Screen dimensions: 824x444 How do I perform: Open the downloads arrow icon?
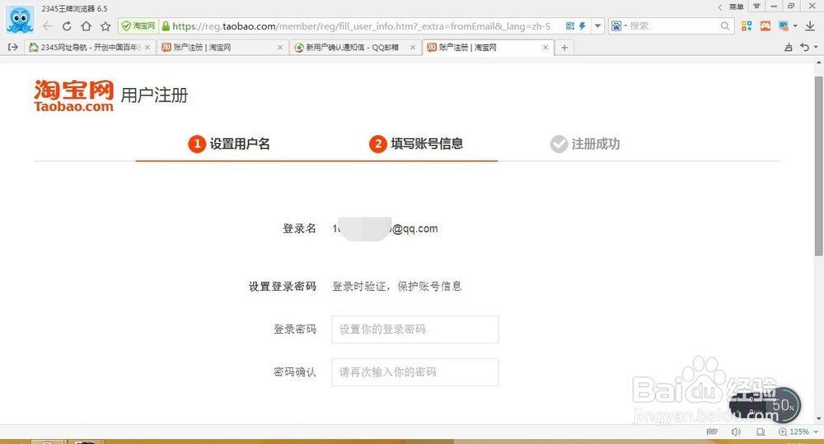[x=810, y=26]
